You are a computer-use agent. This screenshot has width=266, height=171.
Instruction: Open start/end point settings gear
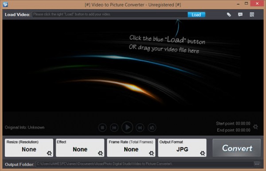[255, 127]
